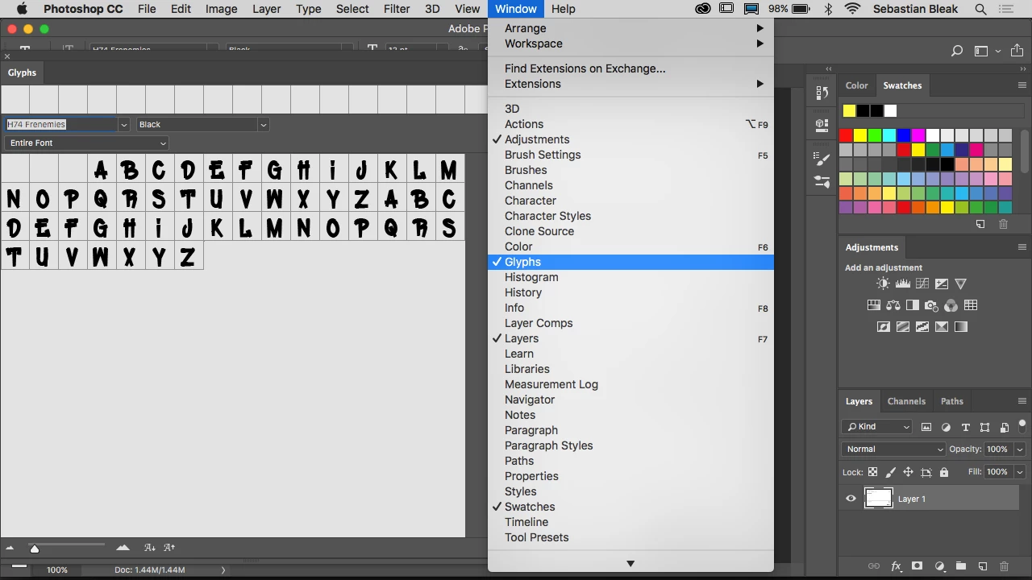
Task: Click the layer style fx button
Action: (x=896, y=566)
